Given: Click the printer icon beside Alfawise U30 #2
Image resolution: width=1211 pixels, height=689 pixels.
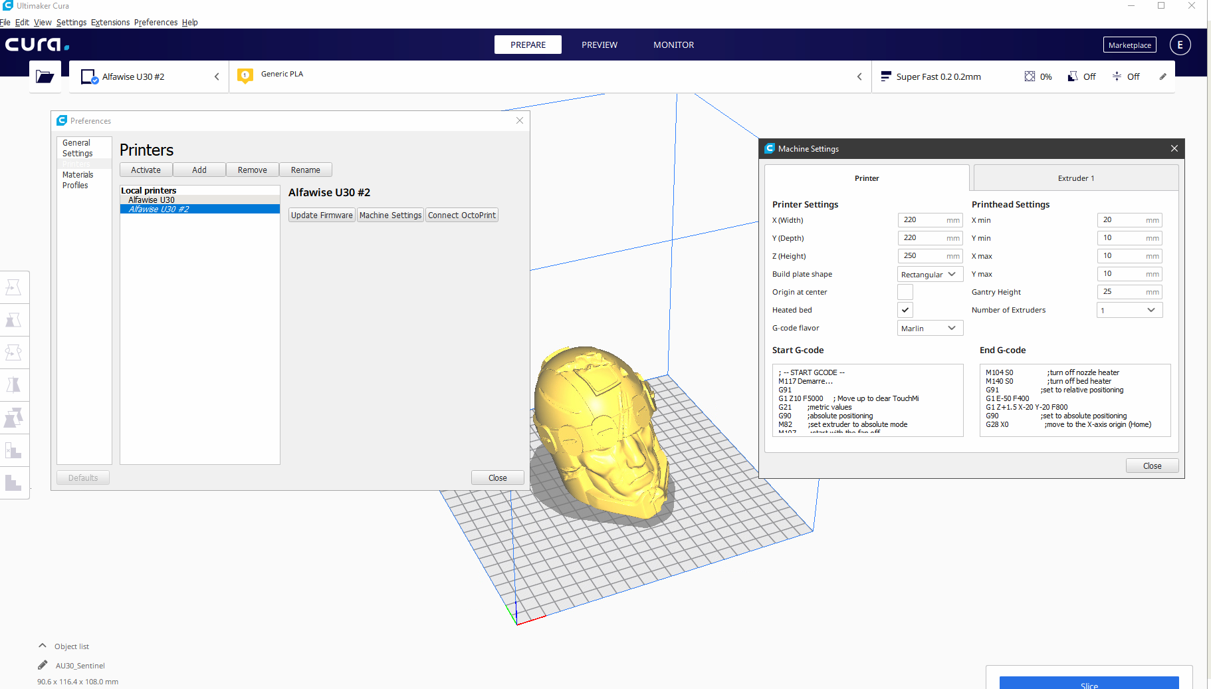Looking at the screenshot, I should (89, 77).
